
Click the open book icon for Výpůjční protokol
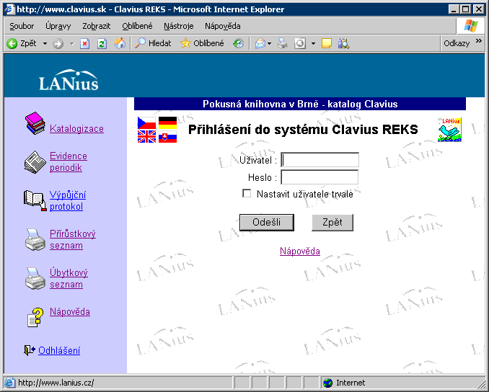tap(35, 200)
